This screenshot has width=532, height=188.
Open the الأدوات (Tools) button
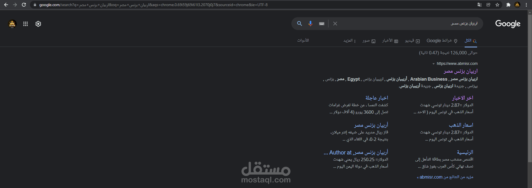coord(303,40)
